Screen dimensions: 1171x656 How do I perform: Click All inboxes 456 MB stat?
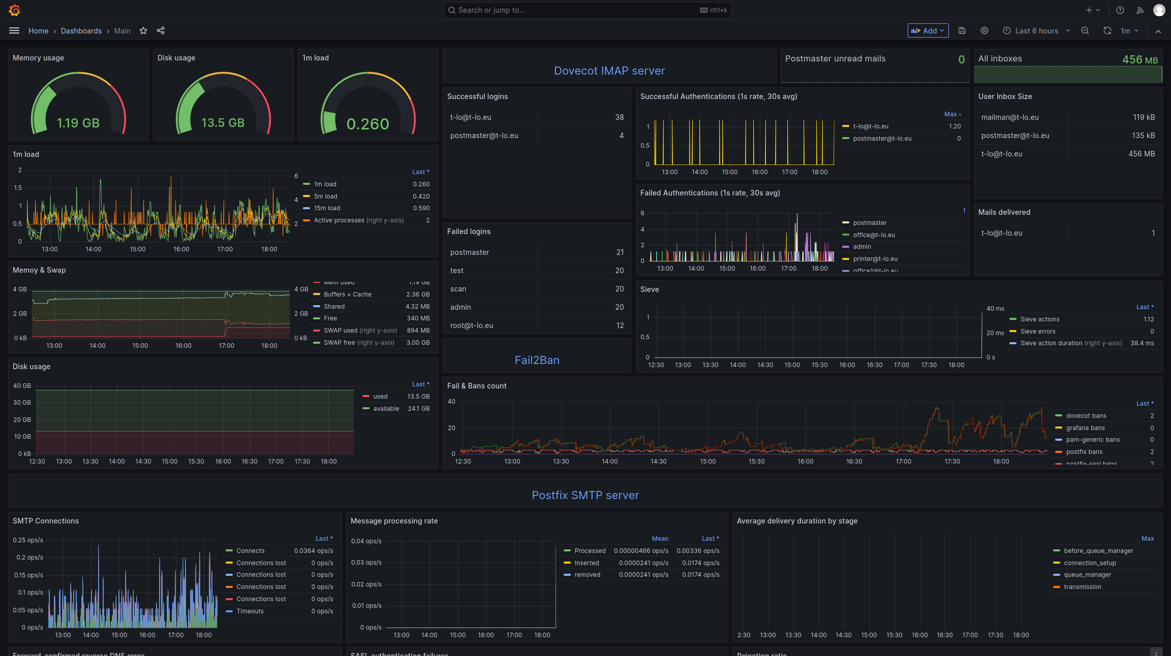1068,65
